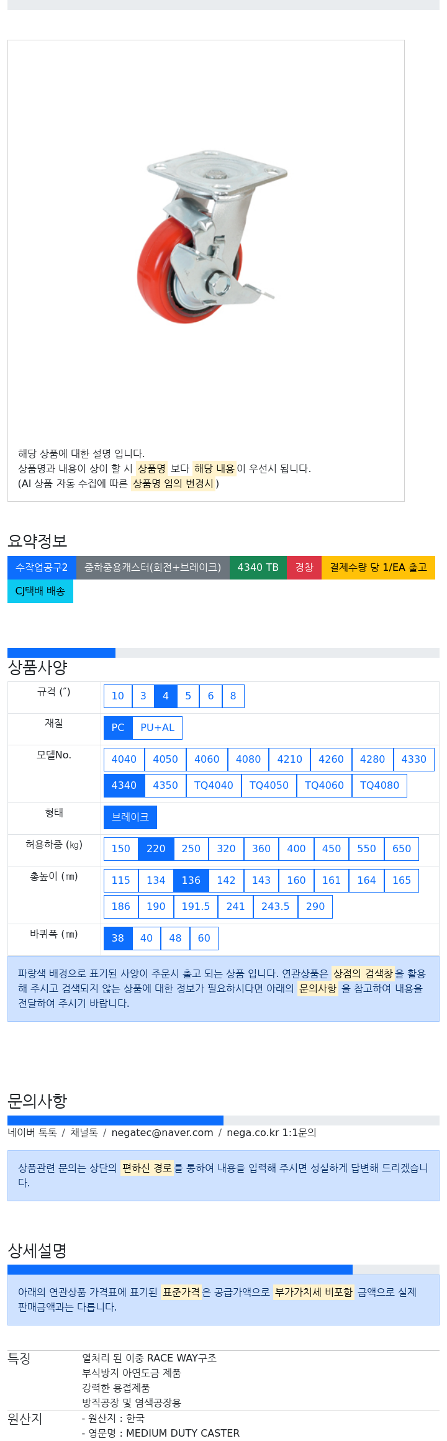Select the red 경창 brand tag
The width and height of the screenshot is (447, 1441).
[x=304, y=568]
